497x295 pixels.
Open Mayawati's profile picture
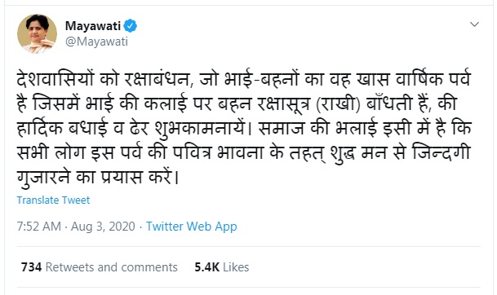tap(37, 33)
